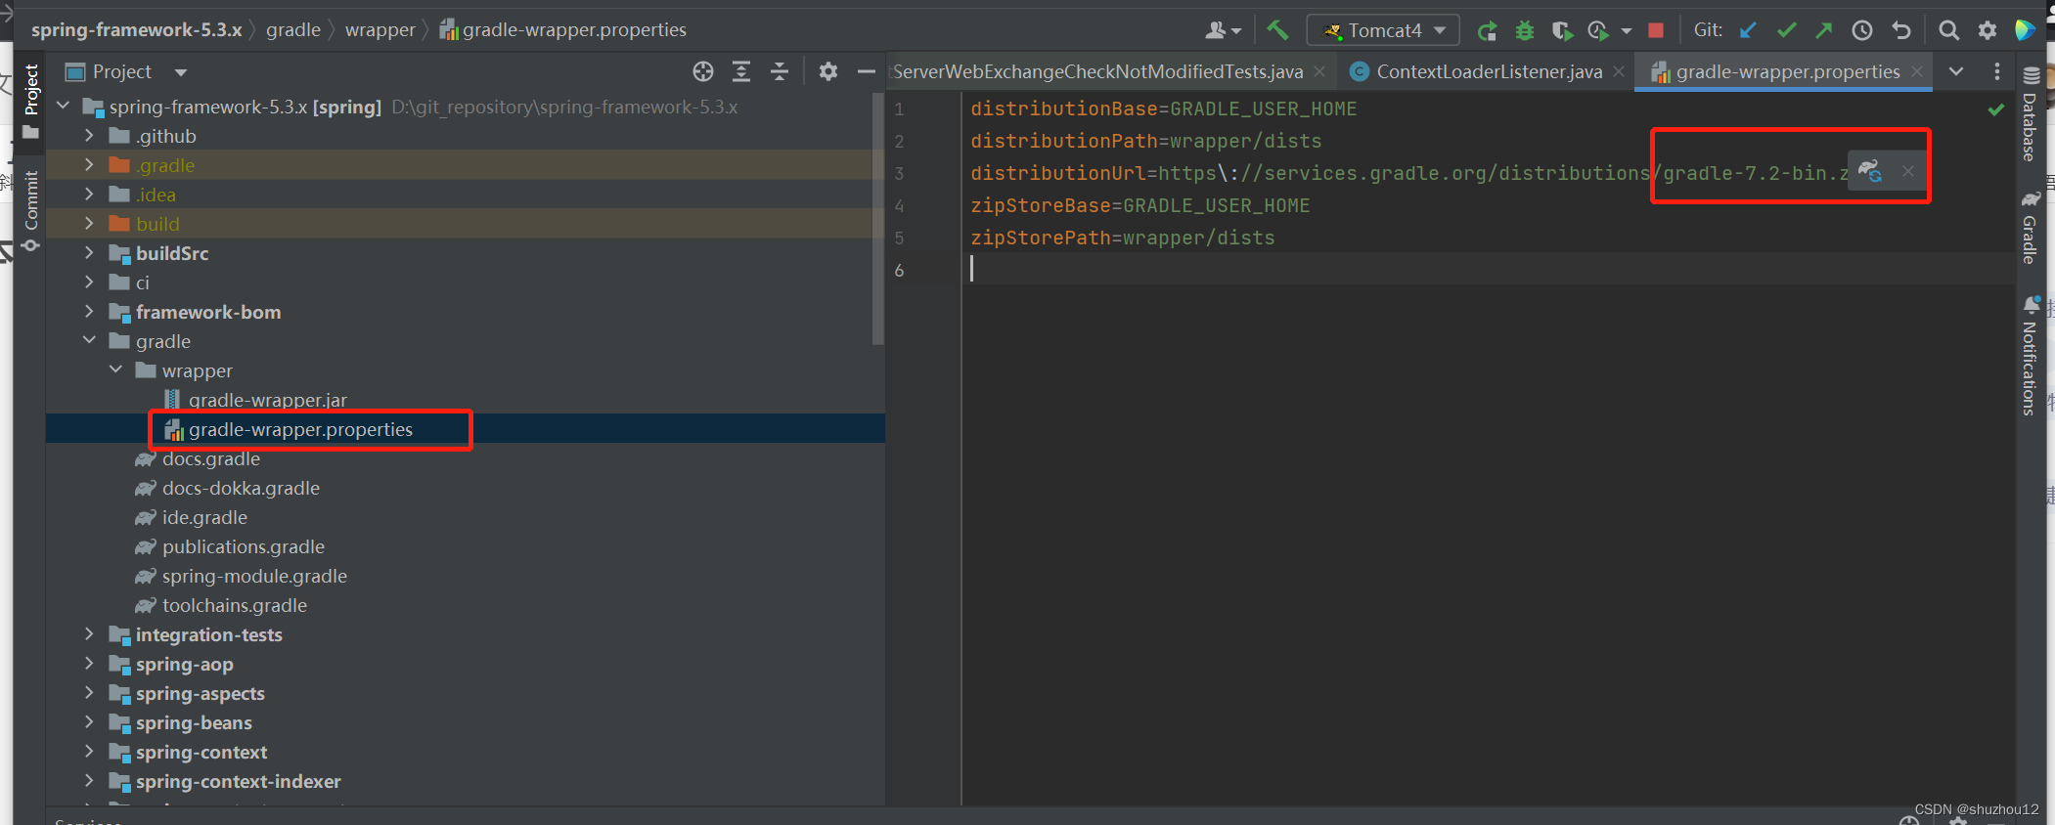Show hidden tabs dropdown arrow

tap(1956, 71)
